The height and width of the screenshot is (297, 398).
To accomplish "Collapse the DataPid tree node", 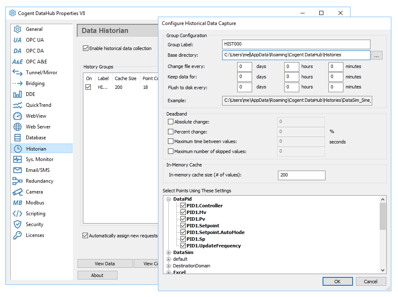I will tap(168, 199).
